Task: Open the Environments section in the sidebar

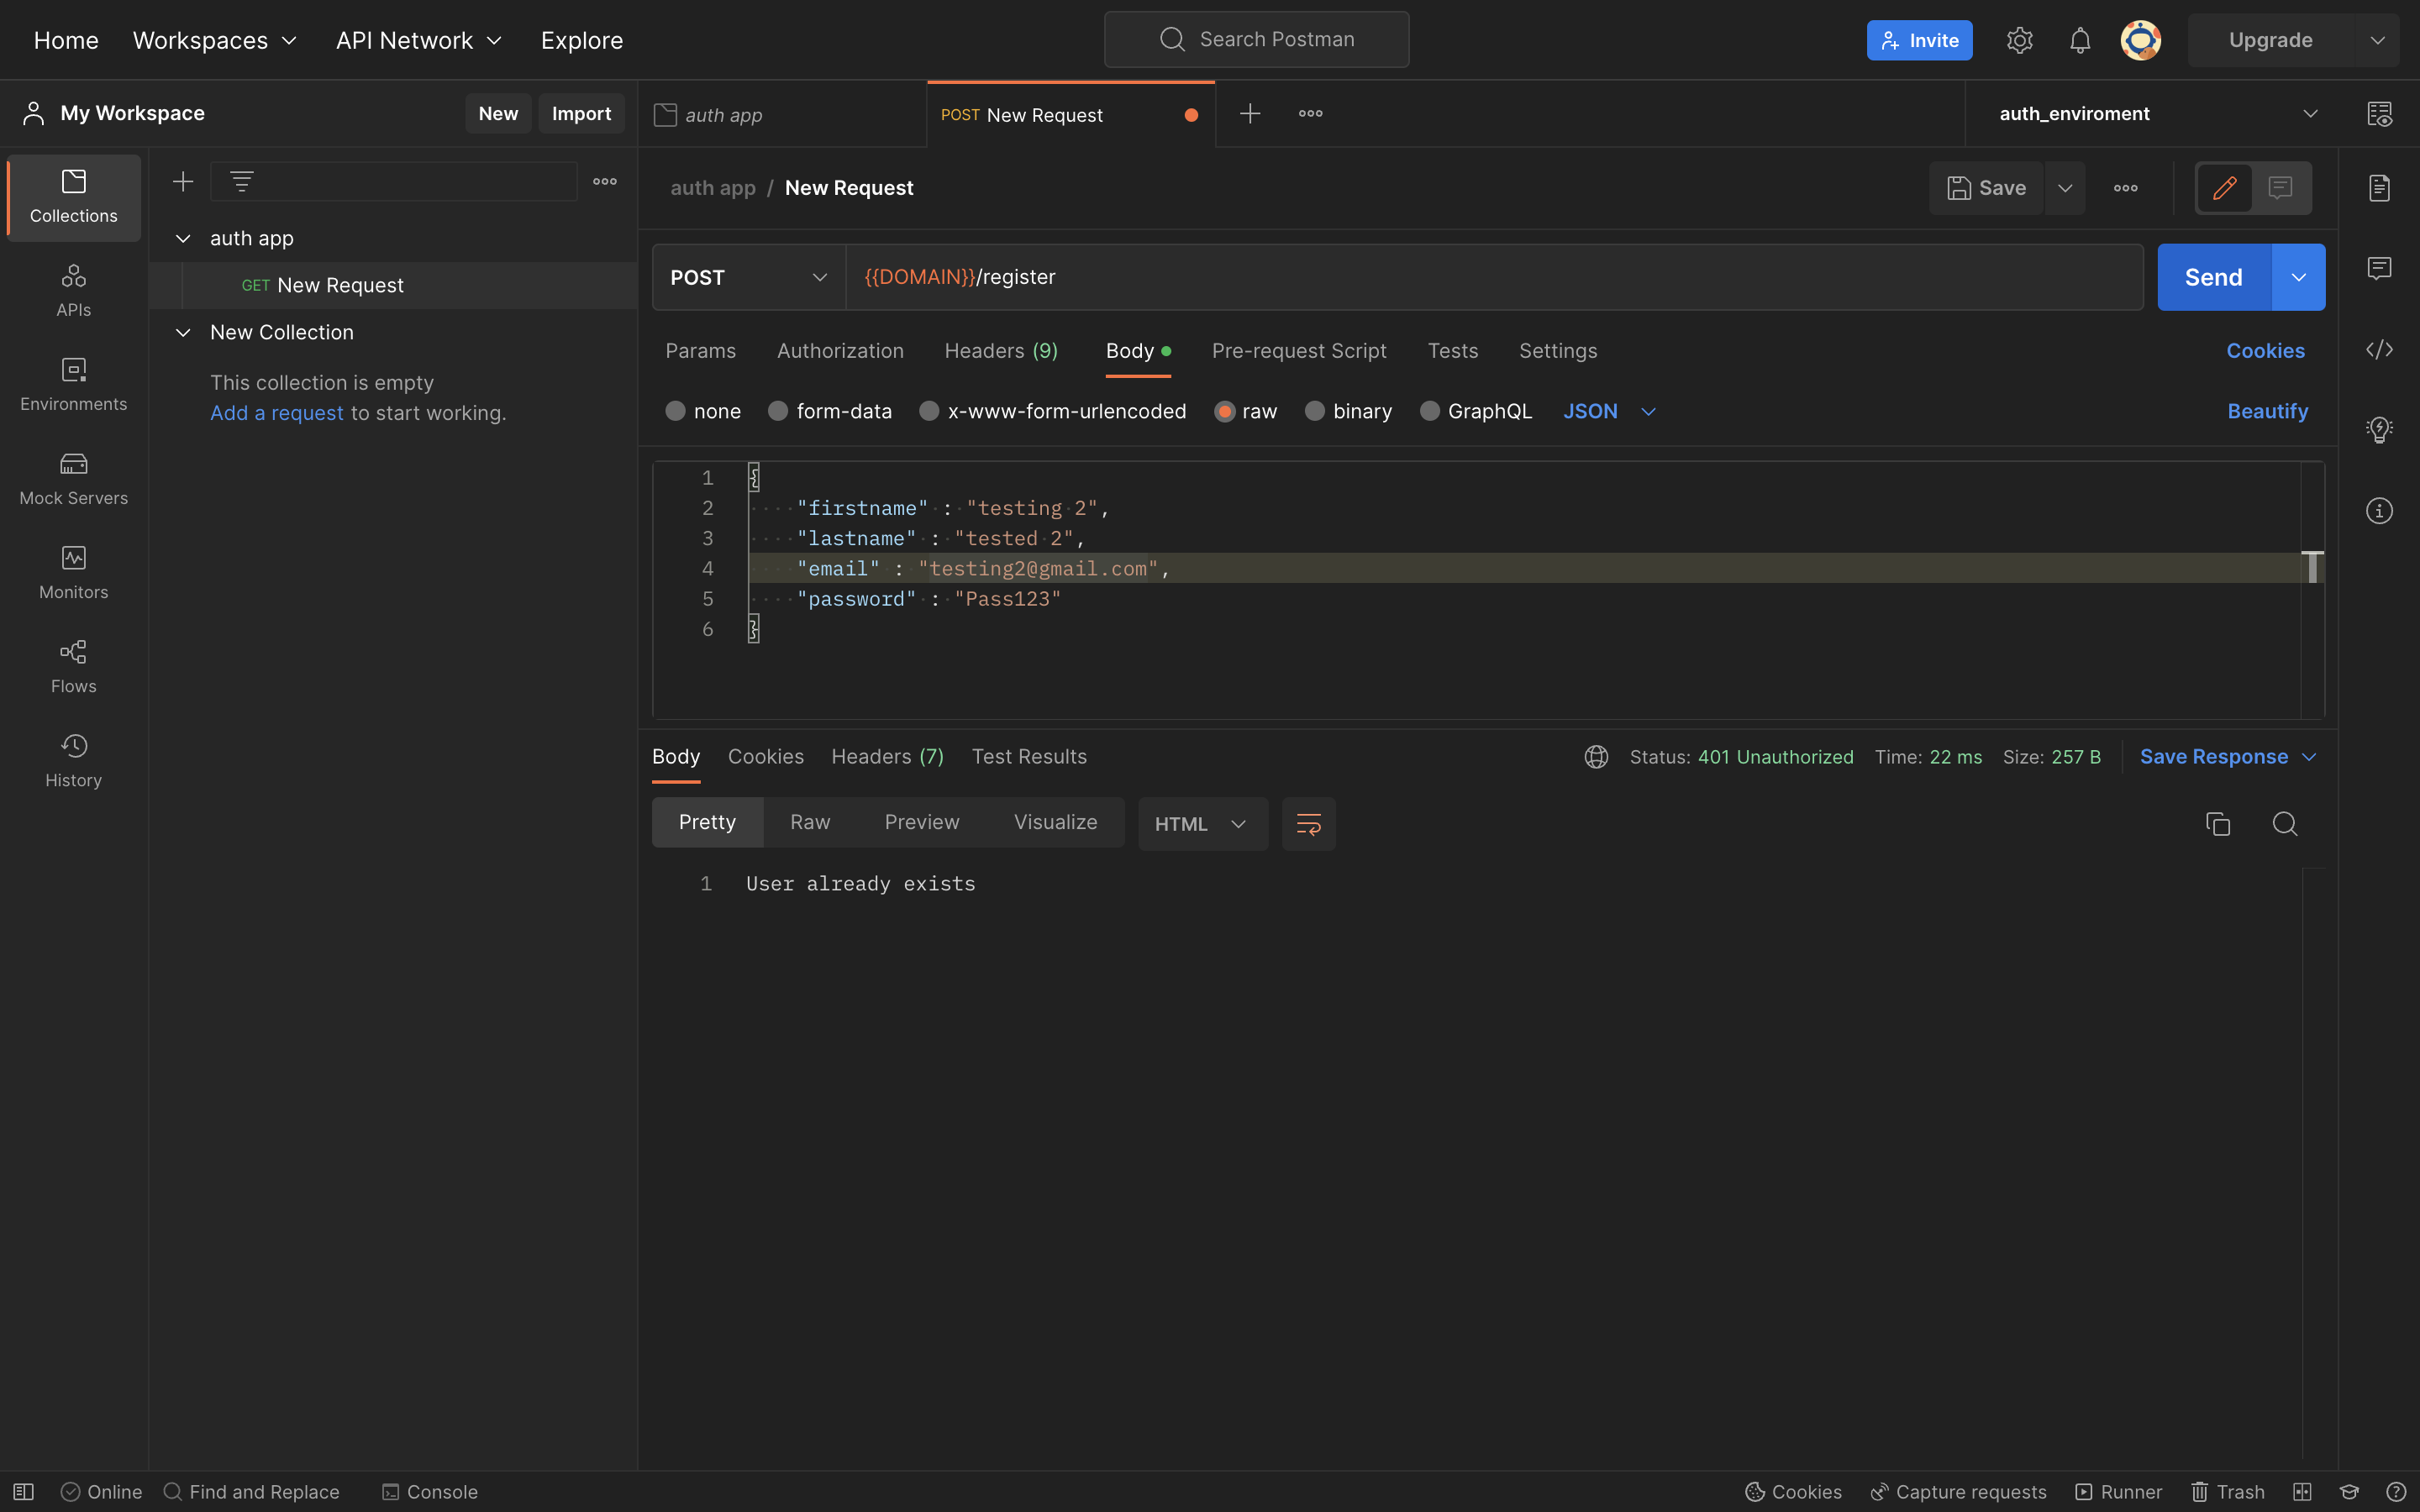Action: (x=73, y=384)
